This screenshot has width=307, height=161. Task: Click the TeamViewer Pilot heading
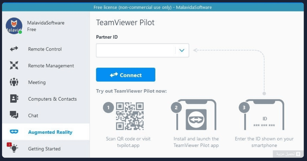pyautogui.click(x=125, y=23)
